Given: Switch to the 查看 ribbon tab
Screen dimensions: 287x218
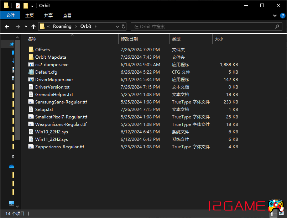Looking at the screenshot, I should (x=67, y=16).
